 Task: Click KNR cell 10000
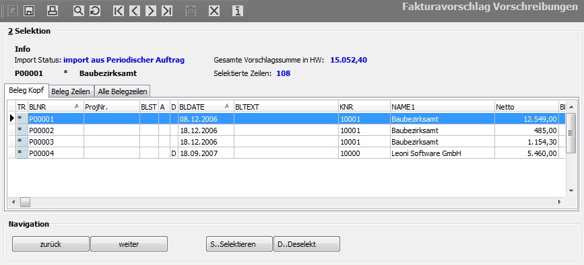tap(364, 153)
